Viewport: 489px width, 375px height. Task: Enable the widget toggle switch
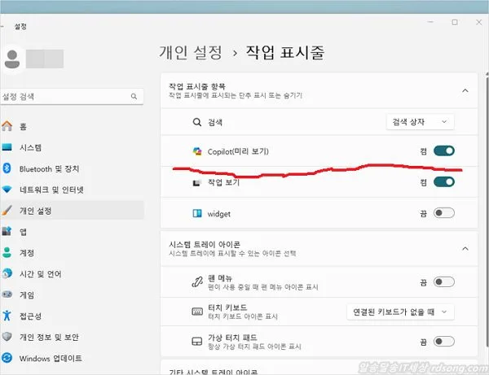pyautogui.click(x=443, y=213)
